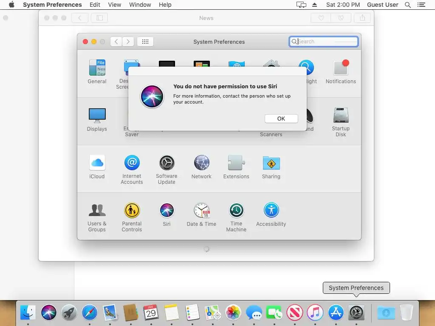Open Calendar from the Dock
The image size is (435, 326).
tap(151, 312)
